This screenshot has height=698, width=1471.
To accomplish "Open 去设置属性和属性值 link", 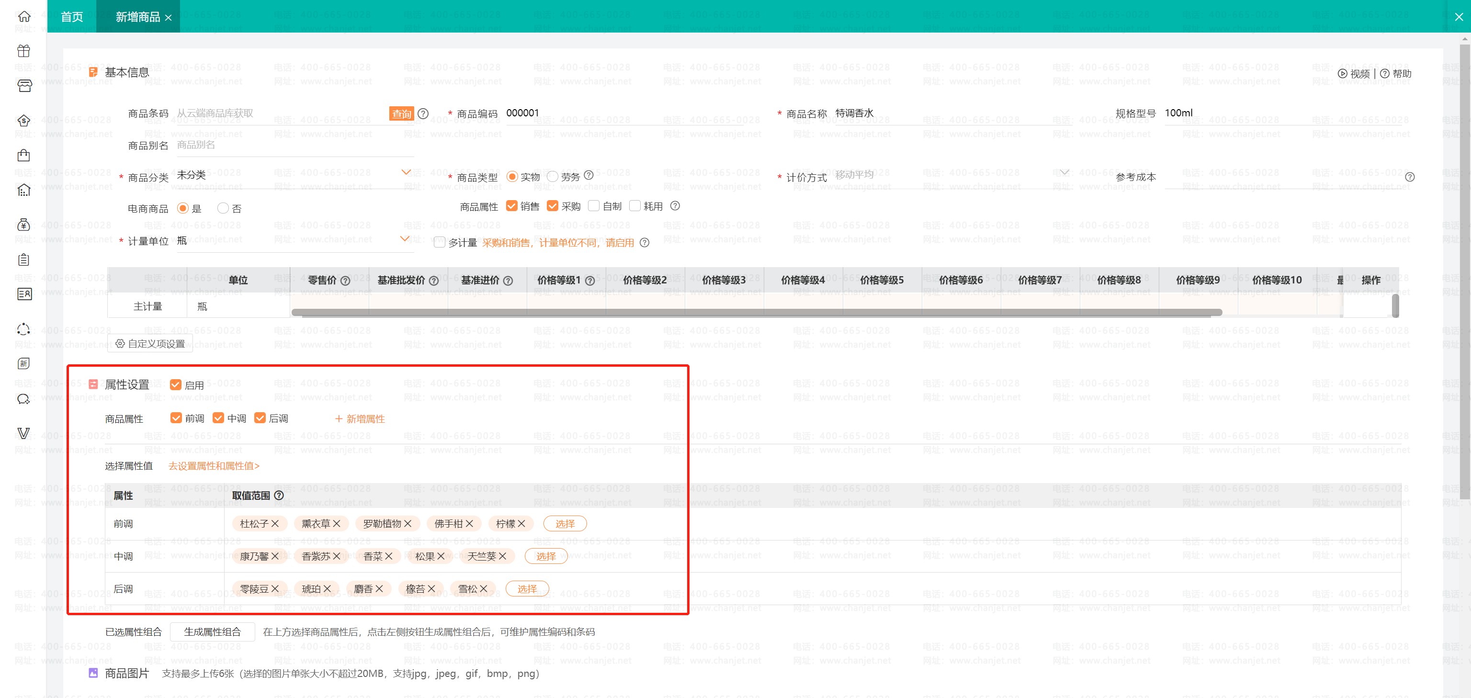I will coord(214,466).
